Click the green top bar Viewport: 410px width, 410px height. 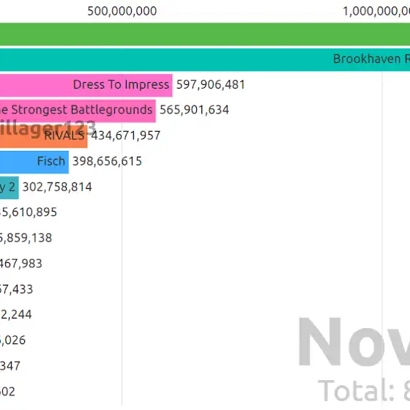tap(205, 34)
